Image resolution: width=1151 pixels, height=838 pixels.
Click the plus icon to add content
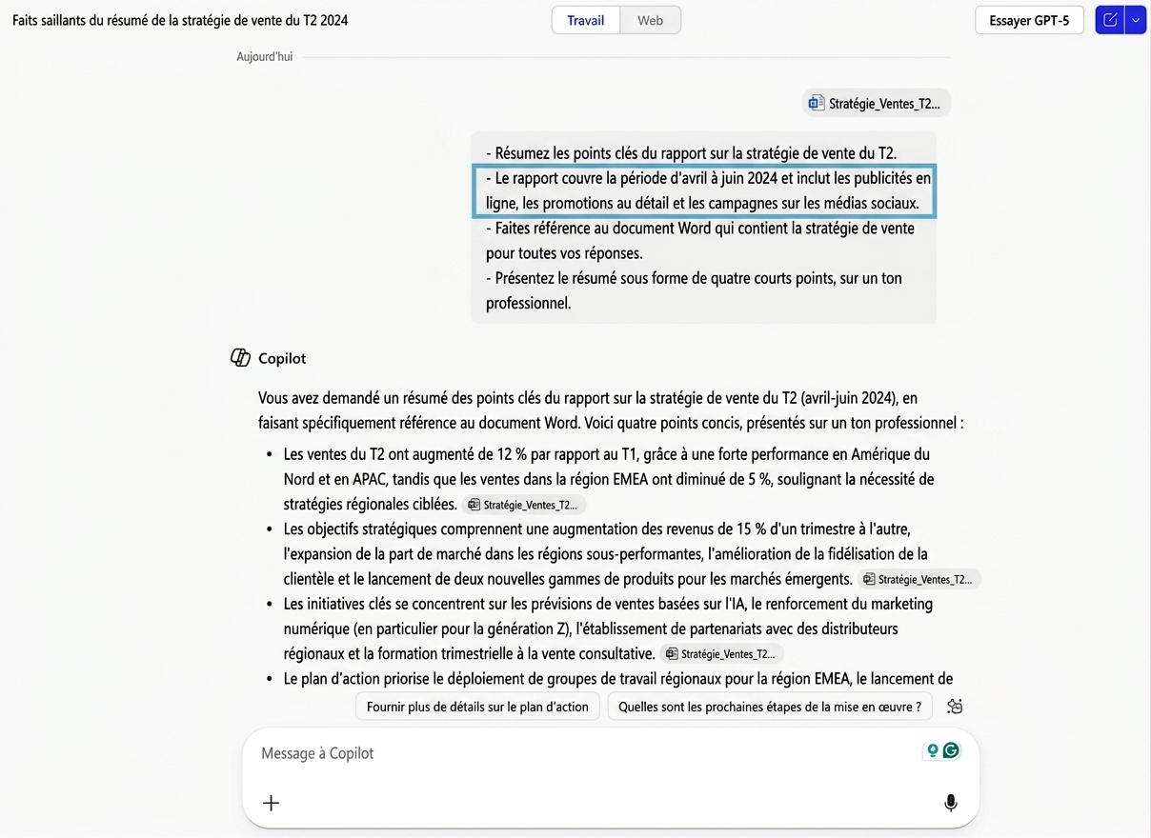(x=272, y=803)
